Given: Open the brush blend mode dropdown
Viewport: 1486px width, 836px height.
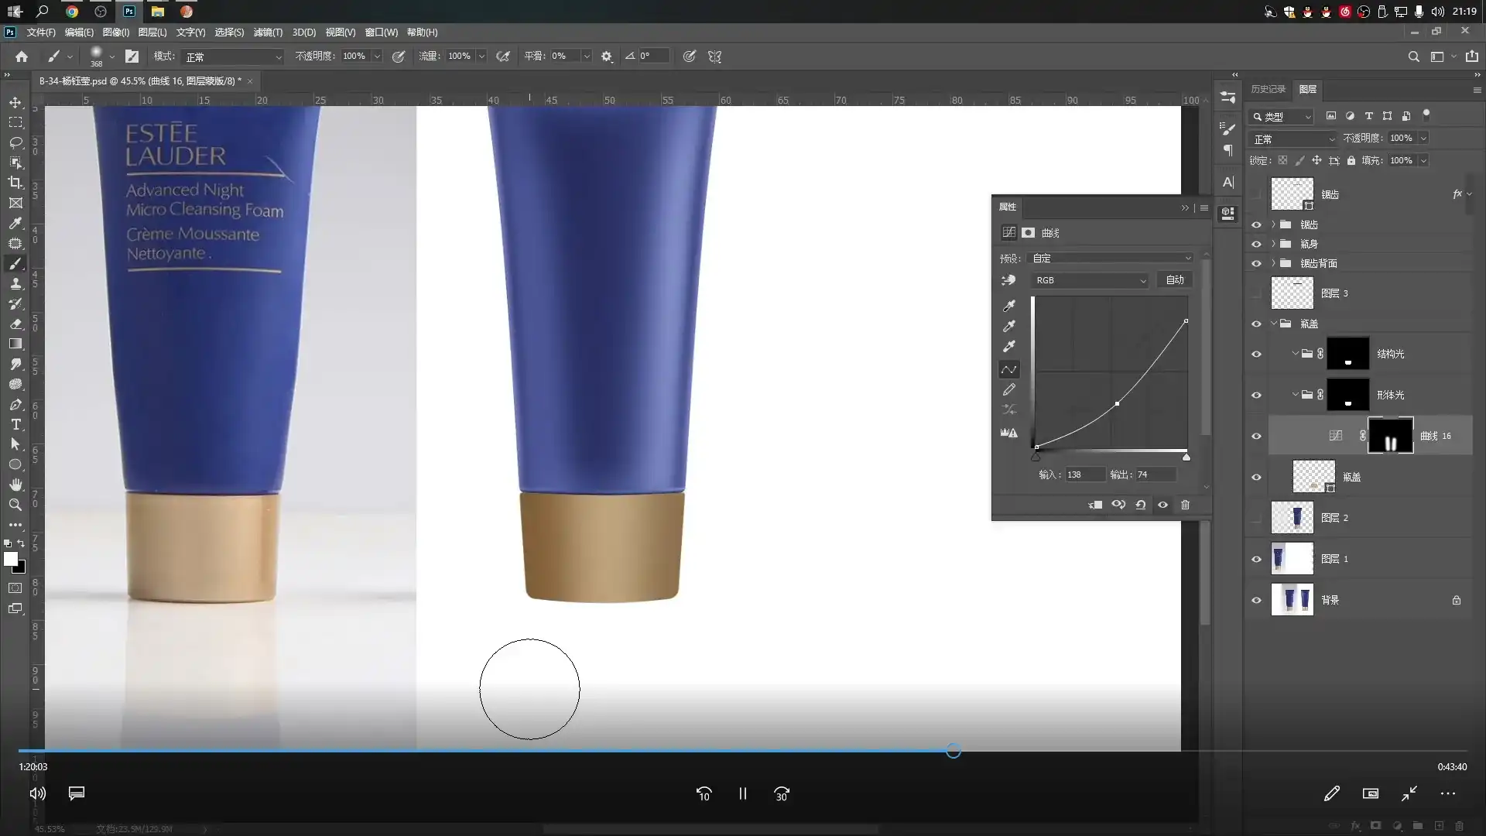Looking at the screenshot, I should (x=233, y=57).
